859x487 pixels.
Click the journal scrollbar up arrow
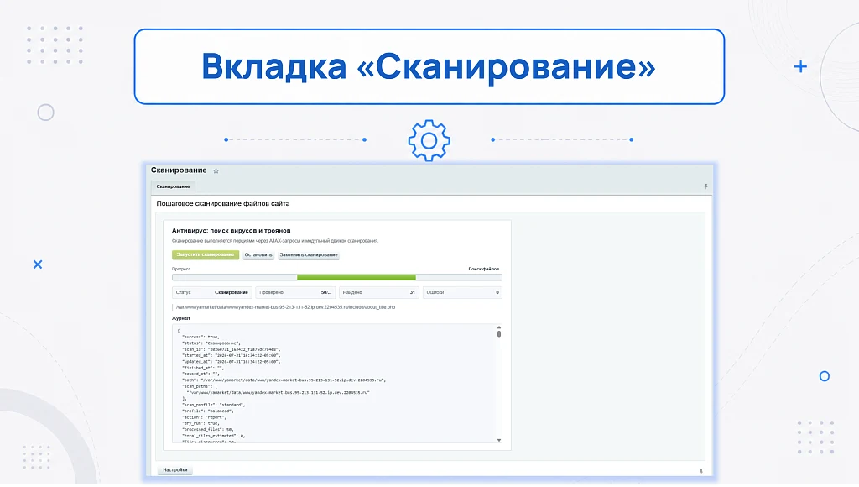click(x=498, y=327)
